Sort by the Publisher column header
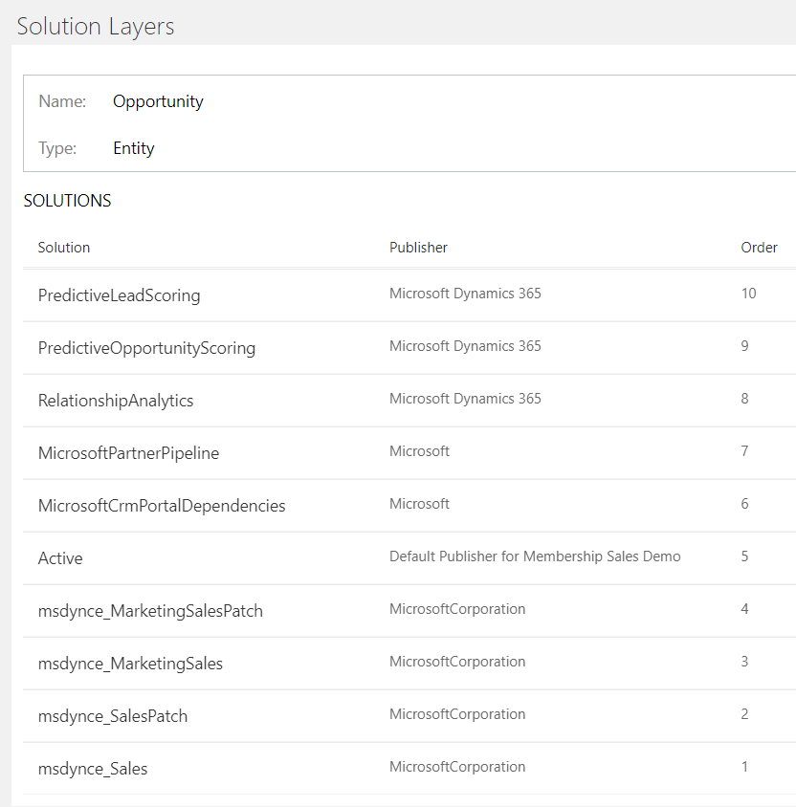This screenshot has height=807, width=796. (x=418, y=248)
